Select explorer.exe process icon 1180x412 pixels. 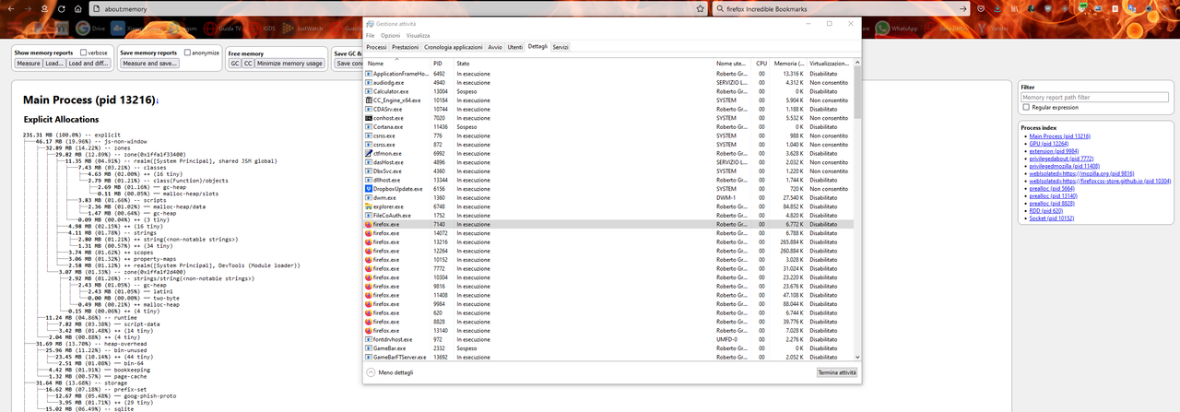(x=369, y=206)
